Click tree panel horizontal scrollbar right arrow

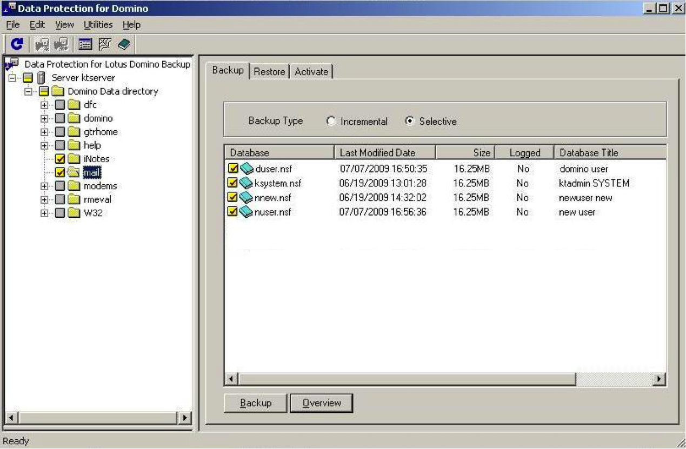pos(184,417)
